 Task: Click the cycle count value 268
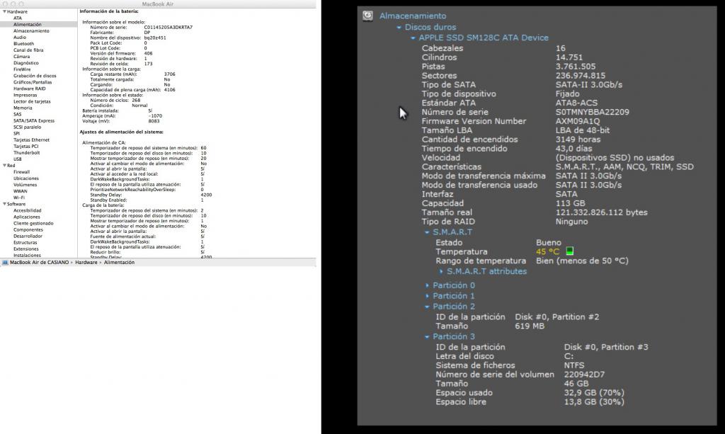pyautogui.click(x=136, y=101)
